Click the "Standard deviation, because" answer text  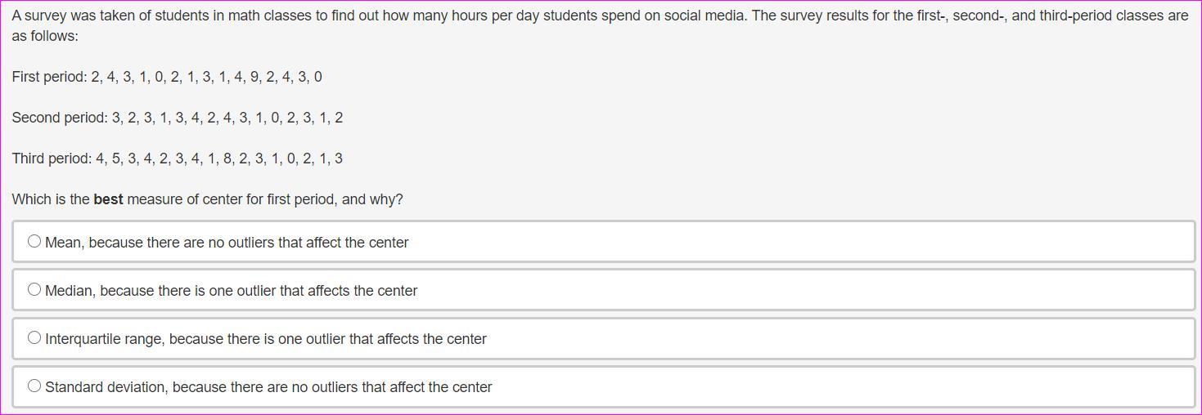[x=268, y=387]
